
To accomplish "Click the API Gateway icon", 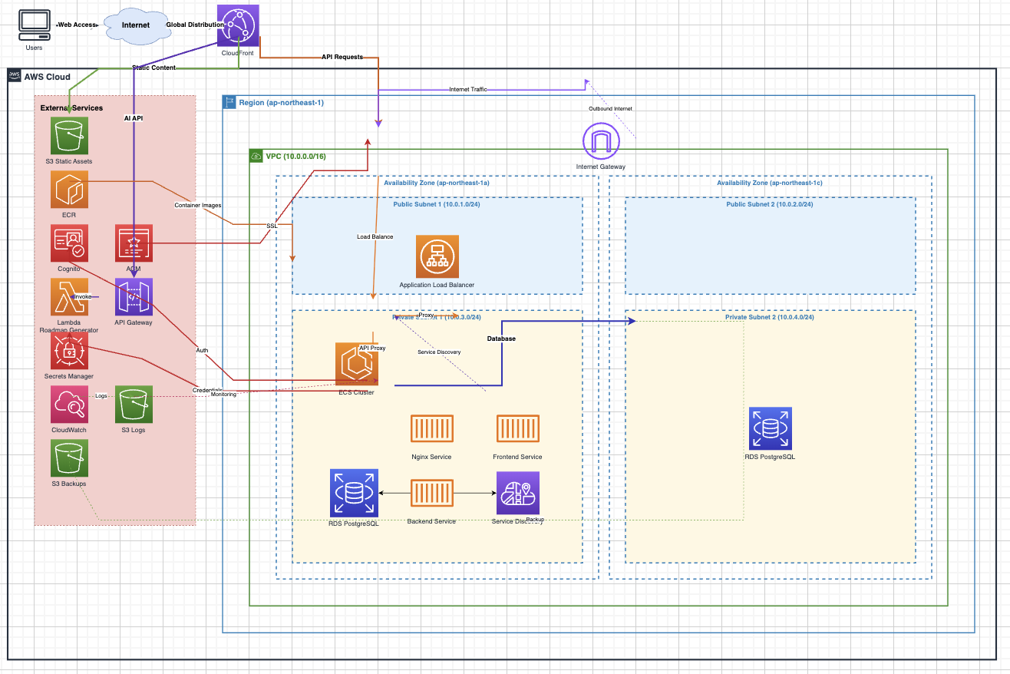I will 134,297.
